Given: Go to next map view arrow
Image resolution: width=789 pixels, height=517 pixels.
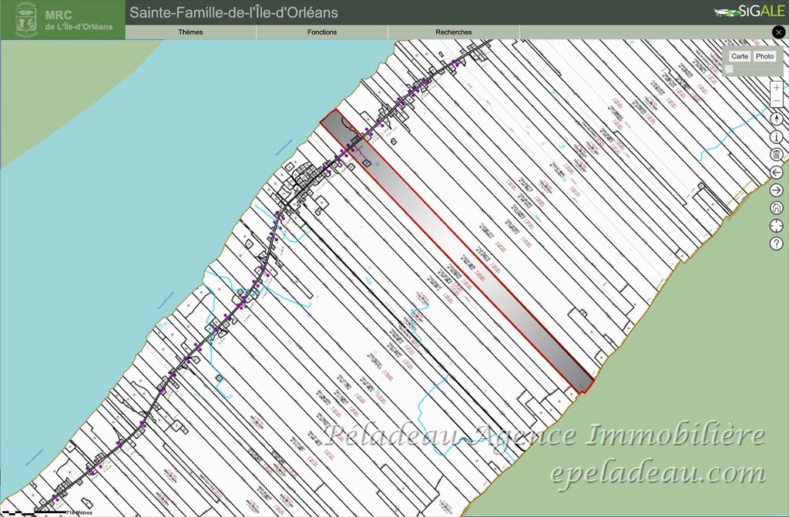Looking at the screenshot, I should pyautogui.click(x=777, y=190).
